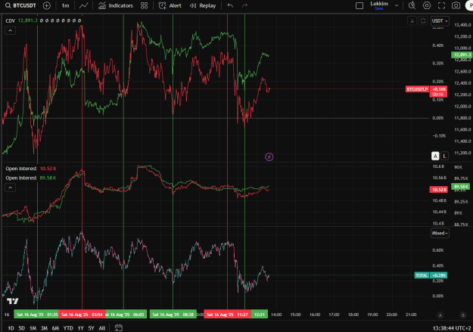Take a chart snapshot with camera icon
Screen dimensions: 473x332
pyautogui.click(x=456, y=5)
